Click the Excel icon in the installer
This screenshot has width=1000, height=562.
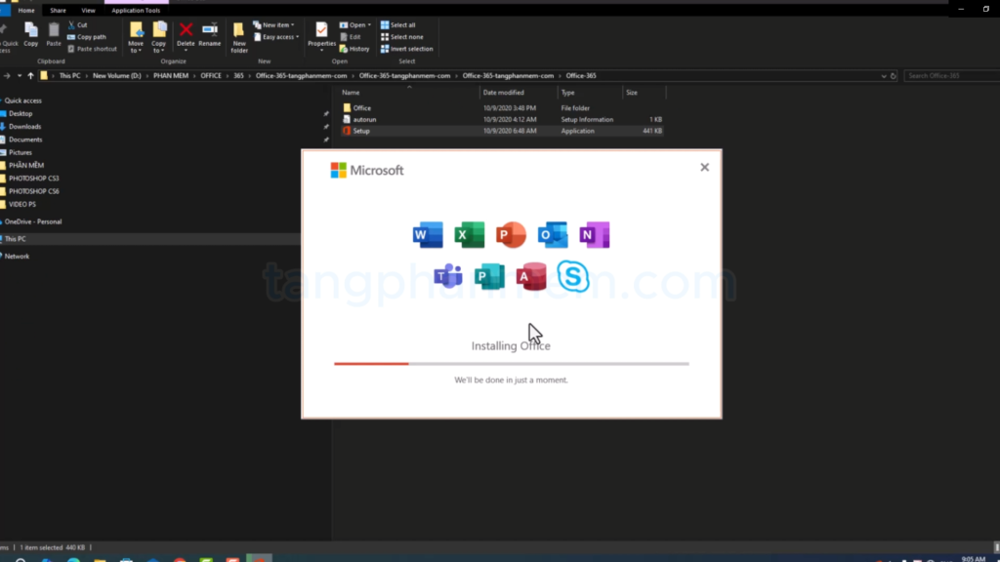(x=470, y=235)
